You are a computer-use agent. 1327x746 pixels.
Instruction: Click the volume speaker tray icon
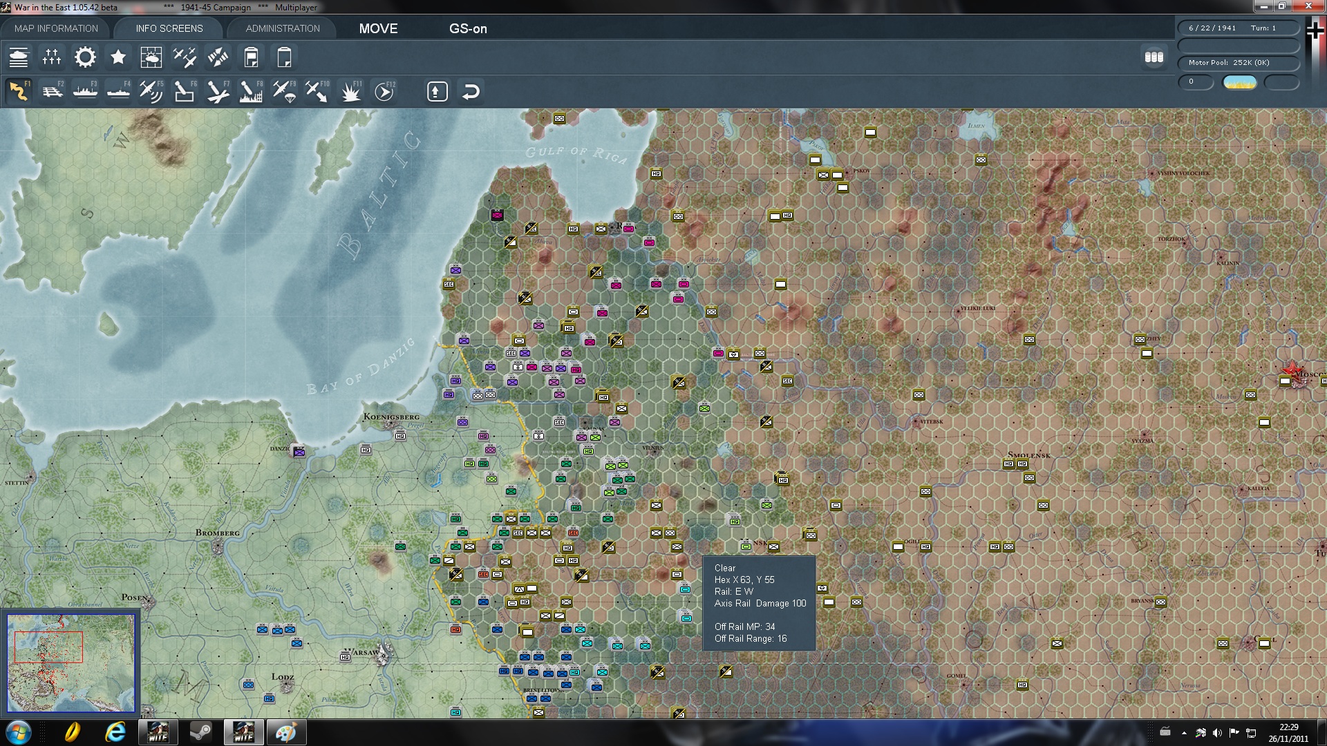pos(1217,733)
